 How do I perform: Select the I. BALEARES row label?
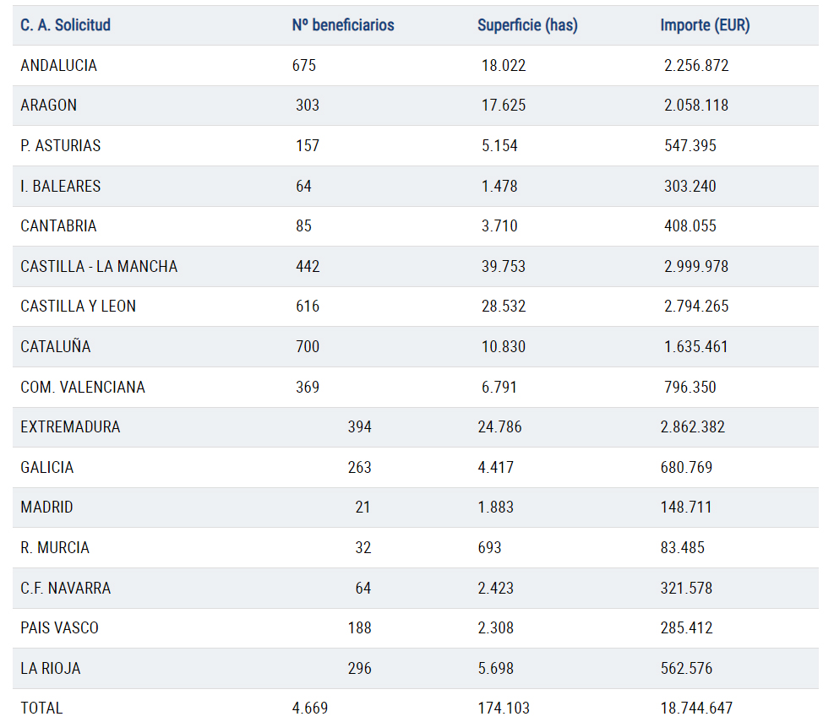[x=60, y=187]
